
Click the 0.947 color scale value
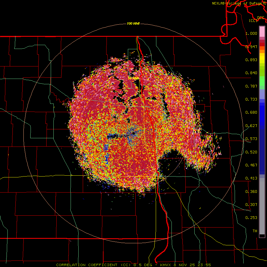point(251,47)
